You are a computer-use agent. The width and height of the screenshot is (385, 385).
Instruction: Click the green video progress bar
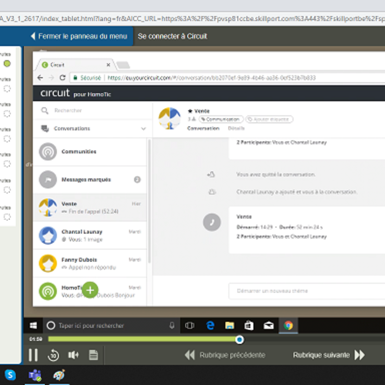[x=143, y=339]
